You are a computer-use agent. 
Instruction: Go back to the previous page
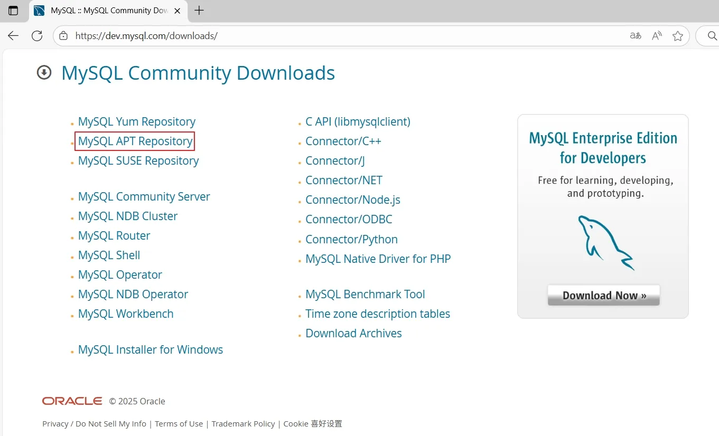point(13,36)
